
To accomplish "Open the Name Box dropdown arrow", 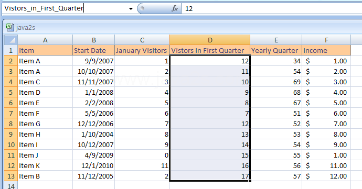I will pyautogui.click(x=131, y=9).
